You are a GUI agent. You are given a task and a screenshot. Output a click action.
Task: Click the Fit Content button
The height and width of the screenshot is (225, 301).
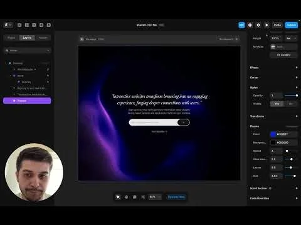[x=283, y=55]
